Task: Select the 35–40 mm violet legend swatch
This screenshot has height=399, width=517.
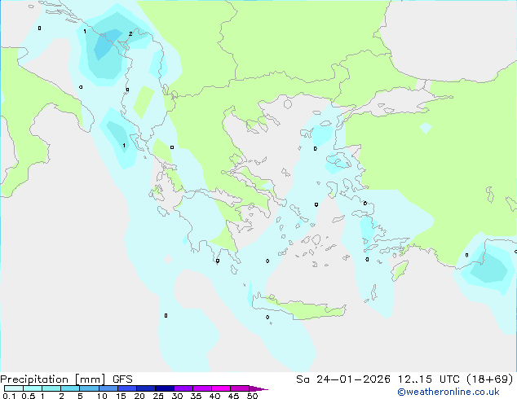Action: [201, 388]
